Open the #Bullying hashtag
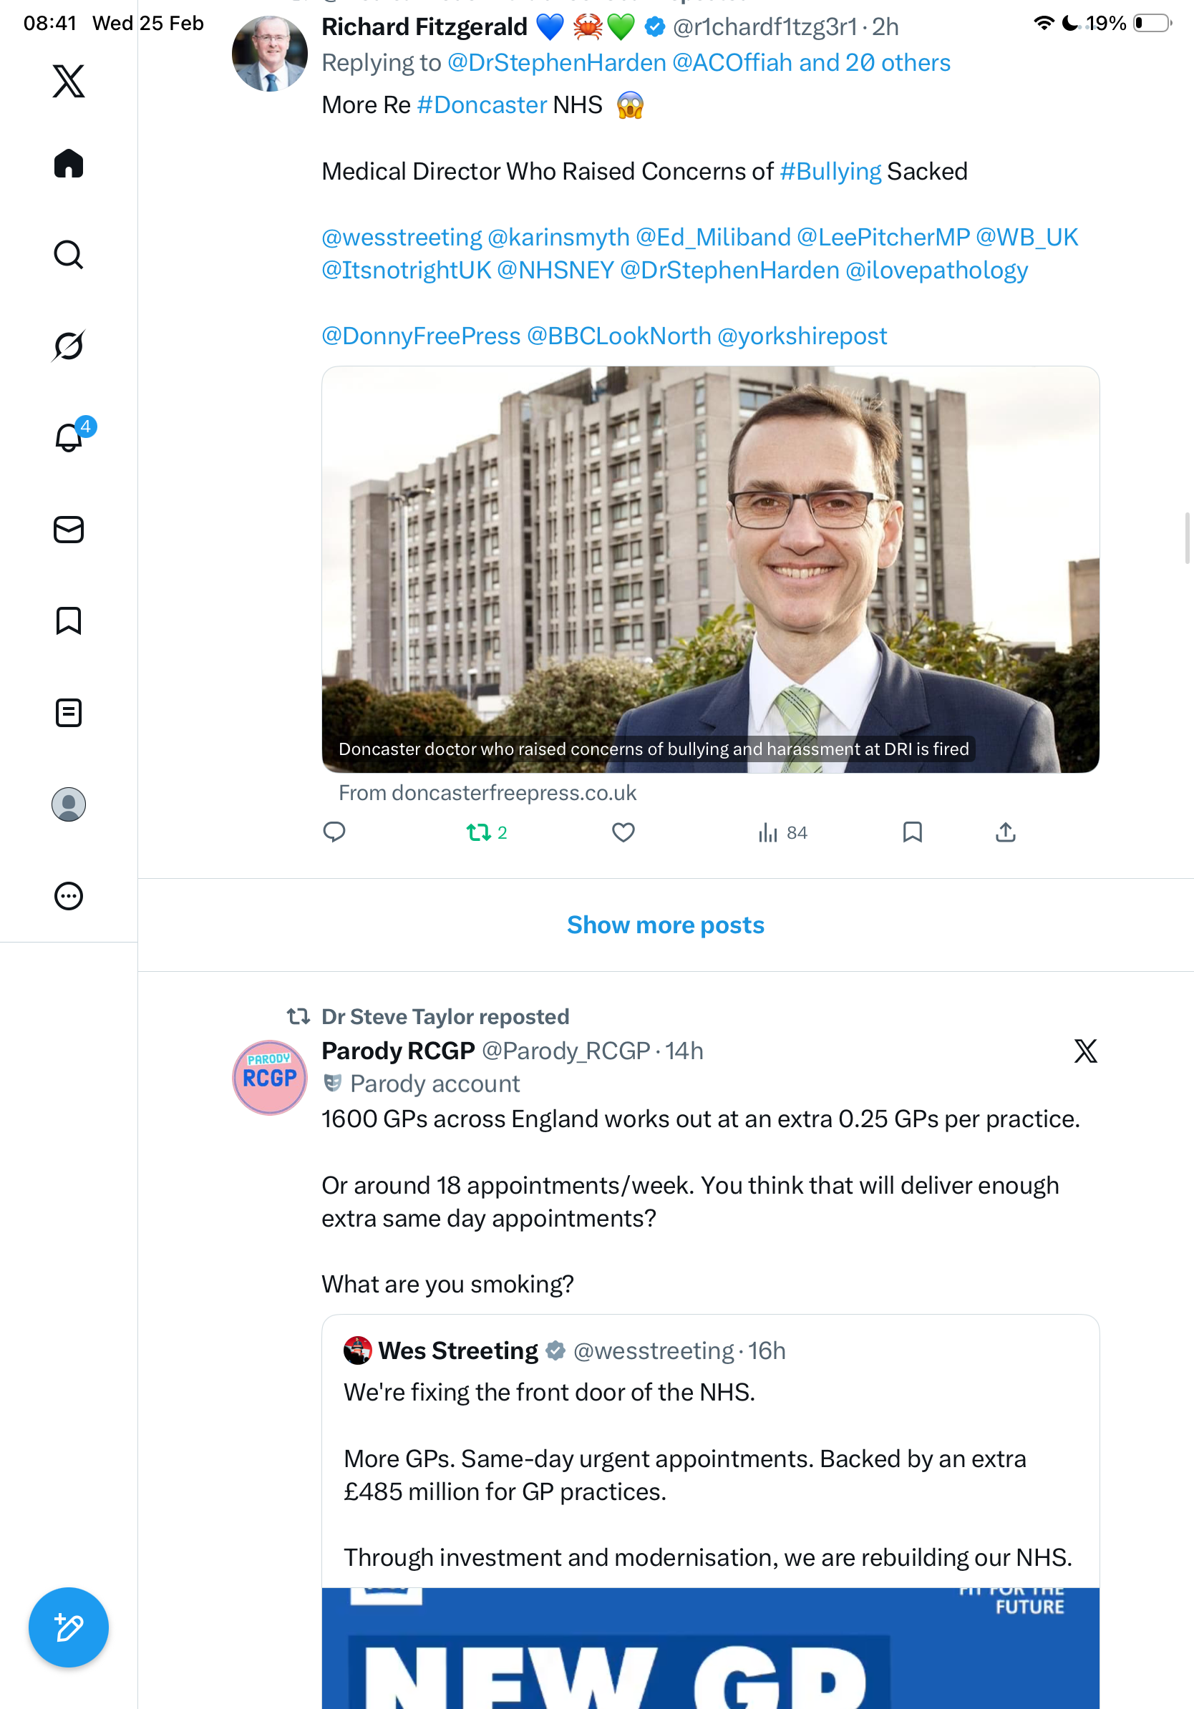The height and width of the screenshot is (1709, 1194). [x=830, y=171]
